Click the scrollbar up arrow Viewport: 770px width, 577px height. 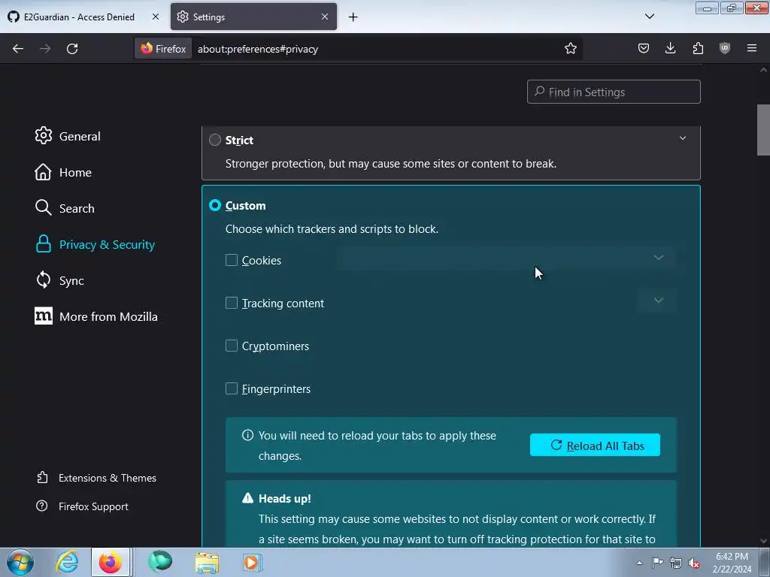(x=763, y=70)
